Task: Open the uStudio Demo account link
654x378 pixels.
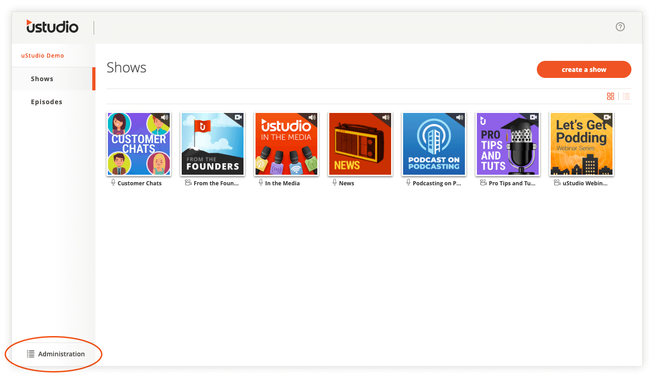Action: click(x=42, y=56)
